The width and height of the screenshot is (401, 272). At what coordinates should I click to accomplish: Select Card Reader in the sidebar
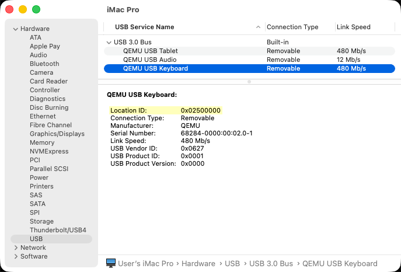48,81
